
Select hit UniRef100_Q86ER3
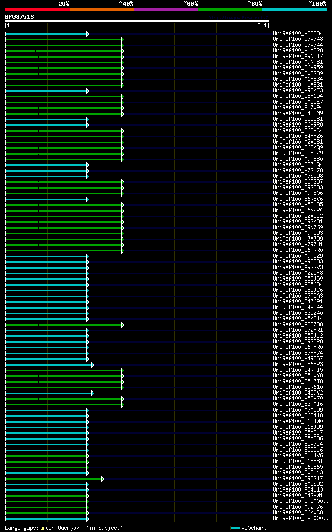(x=298, y=365)
